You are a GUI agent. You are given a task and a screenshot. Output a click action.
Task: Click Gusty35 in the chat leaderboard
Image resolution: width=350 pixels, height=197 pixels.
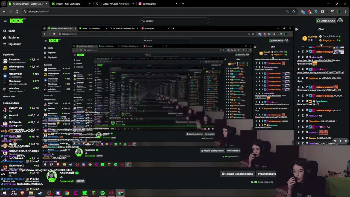point(313,37)
